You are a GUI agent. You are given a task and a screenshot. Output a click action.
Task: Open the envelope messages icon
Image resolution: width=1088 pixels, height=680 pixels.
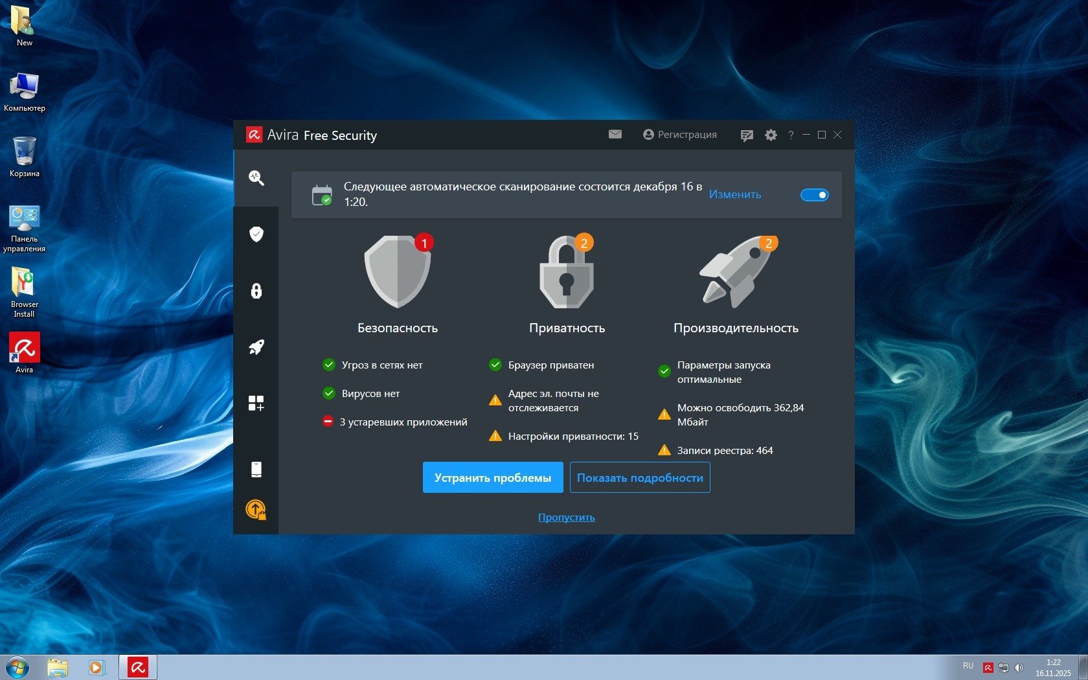point(615,135)
